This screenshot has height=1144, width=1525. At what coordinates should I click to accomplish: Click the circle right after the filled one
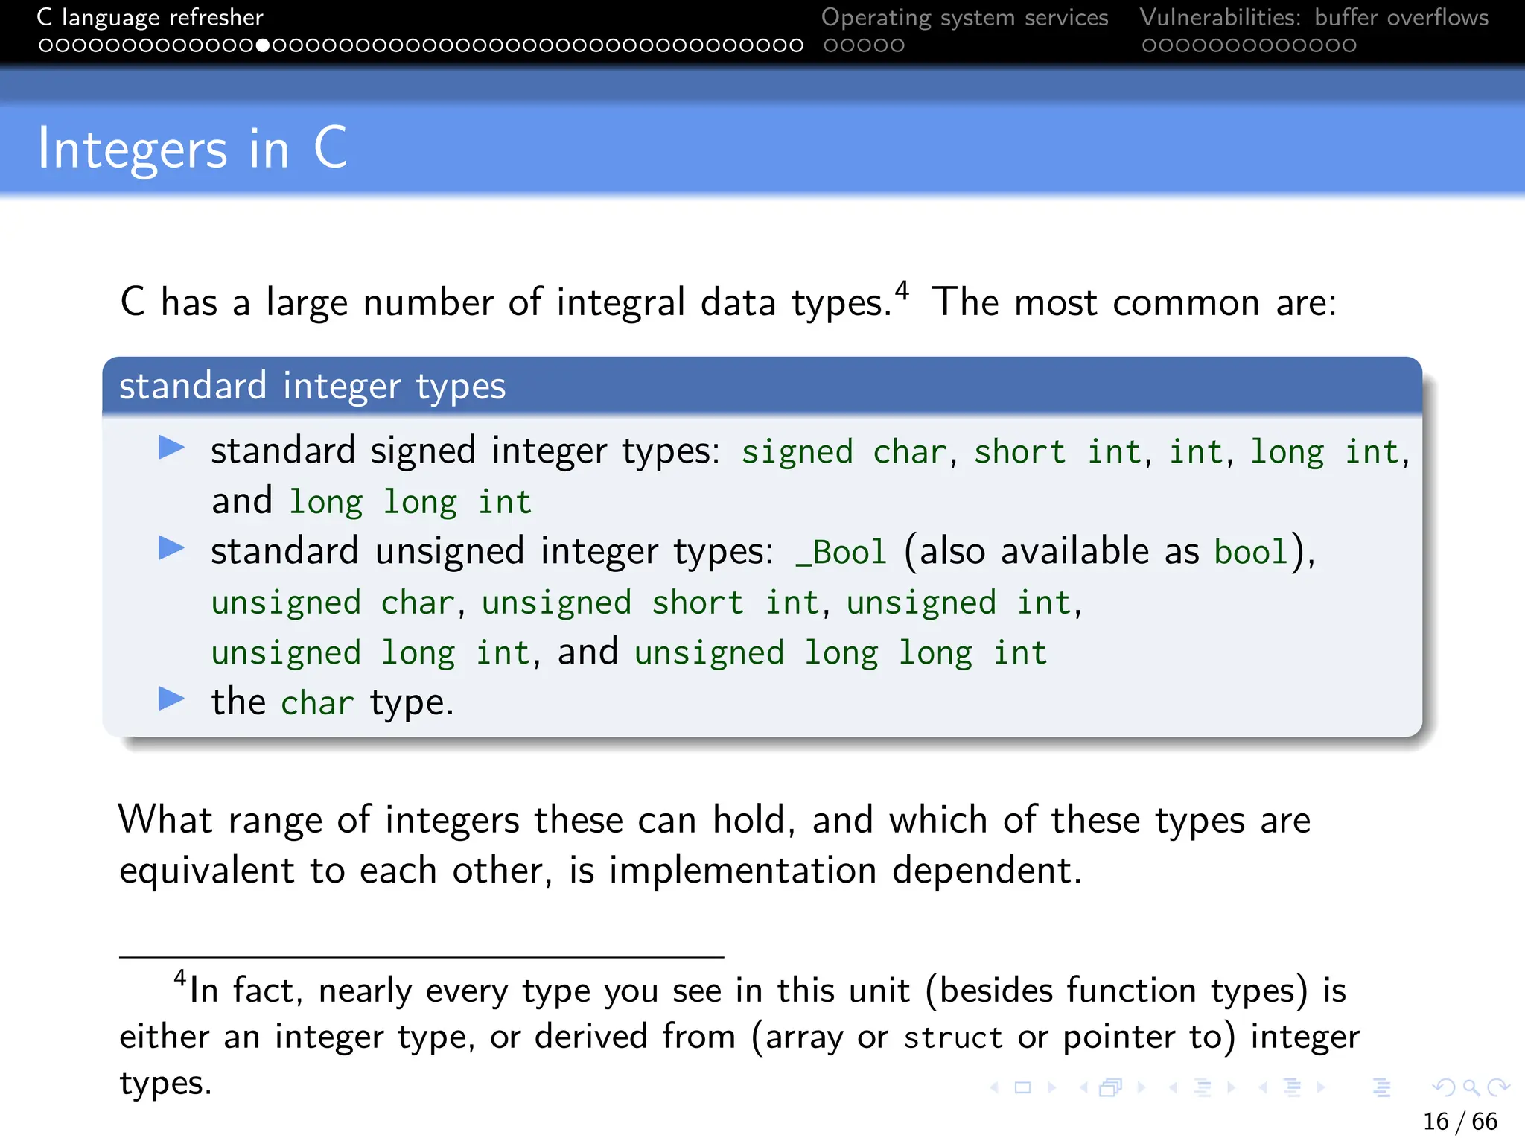[x=279, y=45]
